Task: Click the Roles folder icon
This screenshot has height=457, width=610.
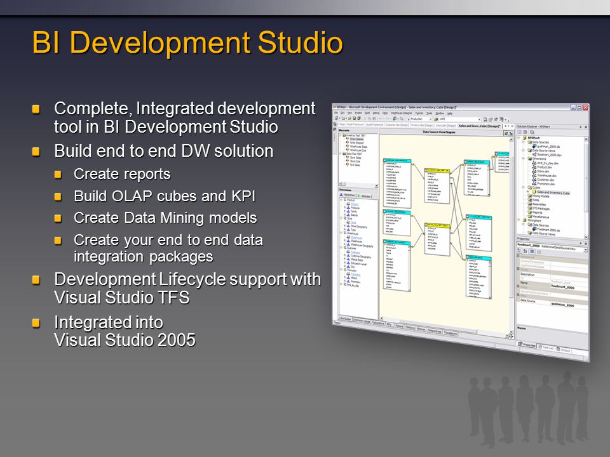Action: pyautogui.click(x=529, y=200)
